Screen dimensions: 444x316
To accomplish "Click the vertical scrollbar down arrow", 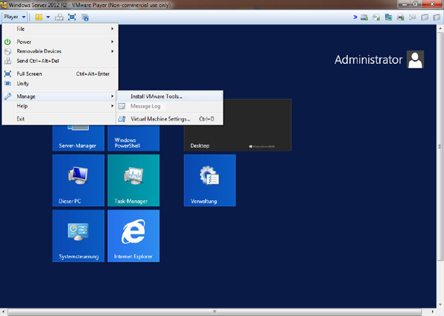I will coord(440,305).
